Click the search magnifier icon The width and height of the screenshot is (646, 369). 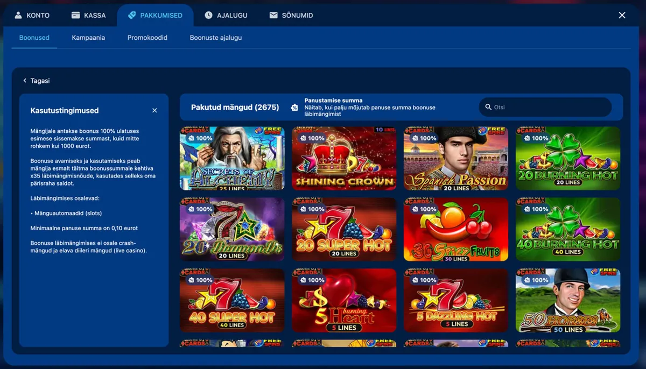point(488,107)
